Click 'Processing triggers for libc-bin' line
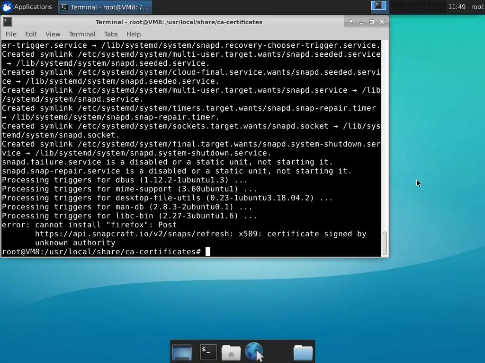Screen dimensions: 485x363 (129, 216)
